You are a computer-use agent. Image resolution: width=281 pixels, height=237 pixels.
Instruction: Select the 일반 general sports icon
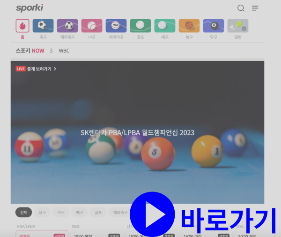(x=238, y=26)
